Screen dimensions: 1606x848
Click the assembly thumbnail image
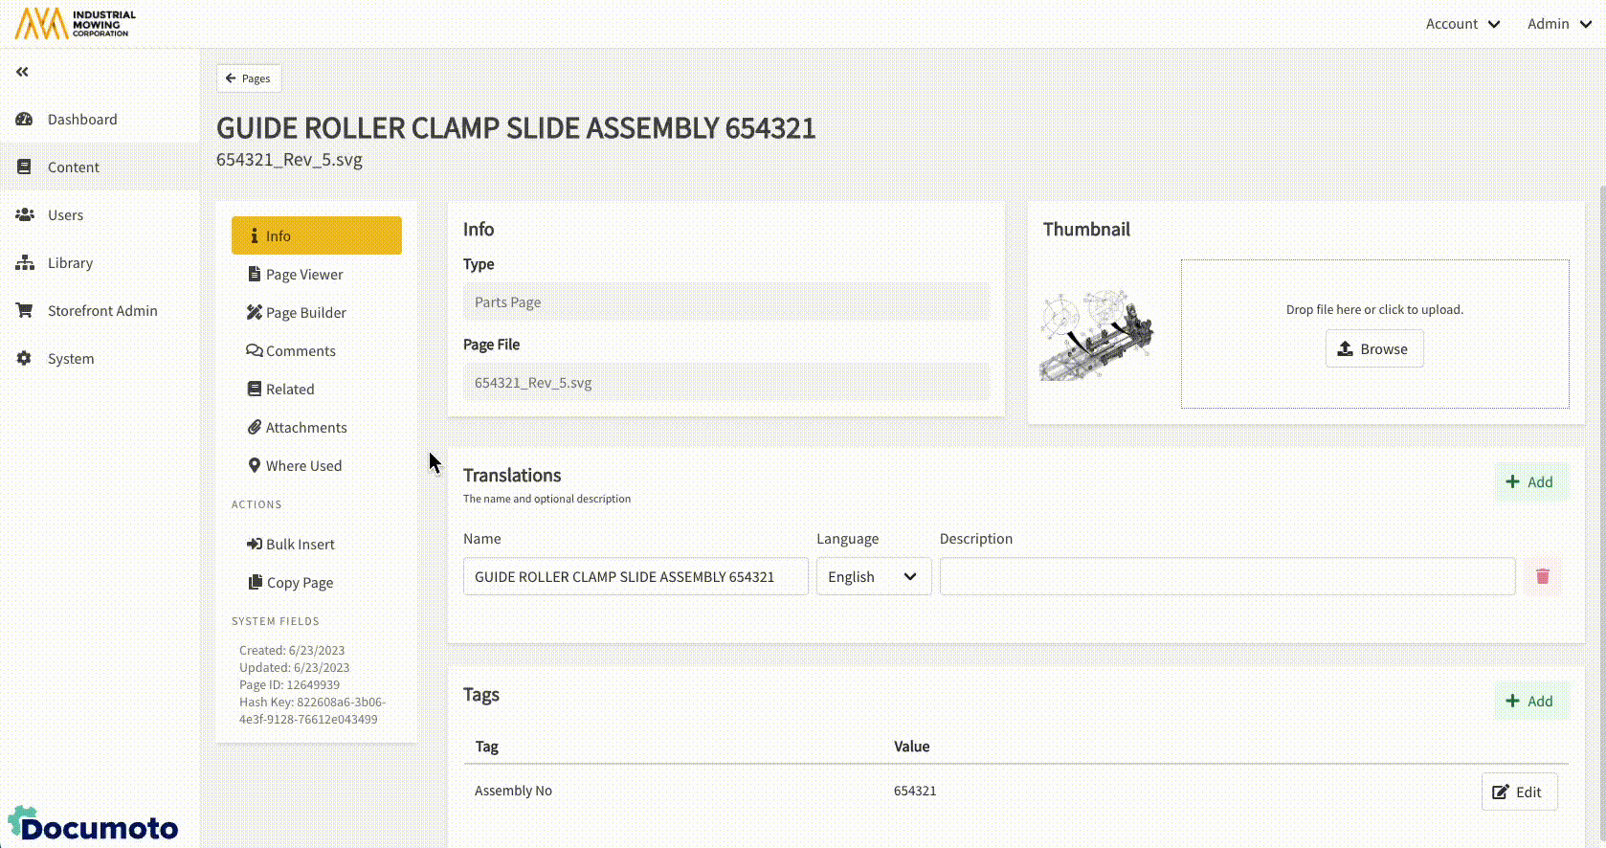1097,335
